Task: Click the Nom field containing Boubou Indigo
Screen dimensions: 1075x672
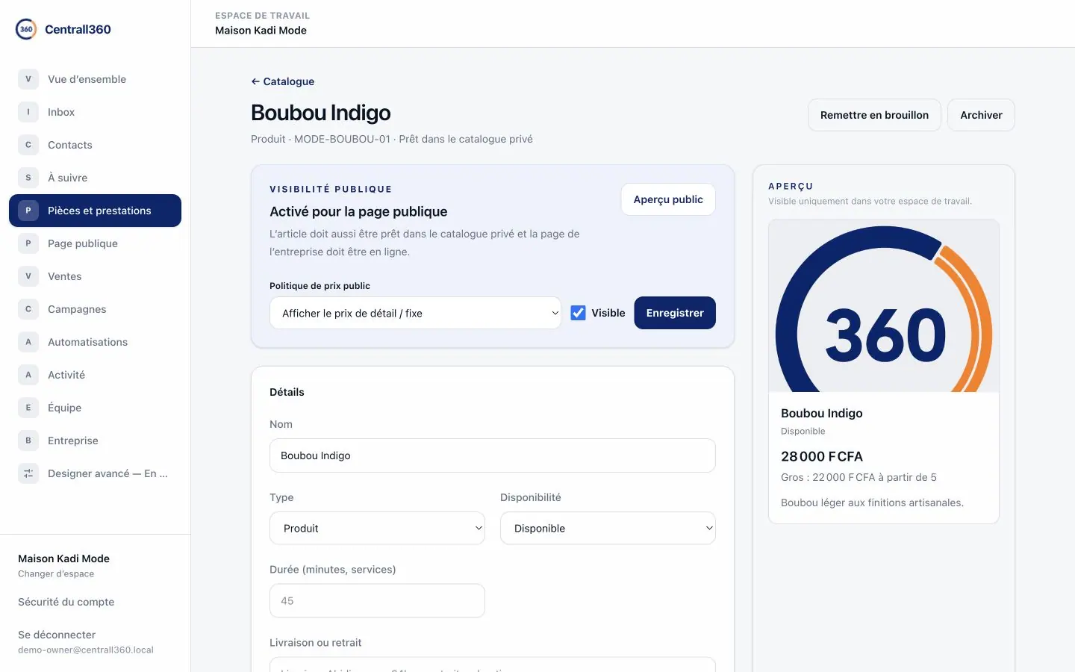Action: pos(493,455)
